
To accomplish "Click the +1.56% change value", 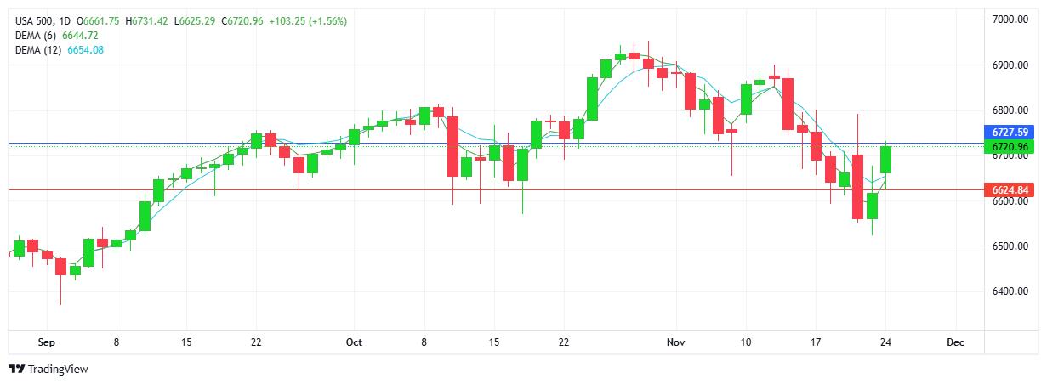I will [x=328, y=20].
